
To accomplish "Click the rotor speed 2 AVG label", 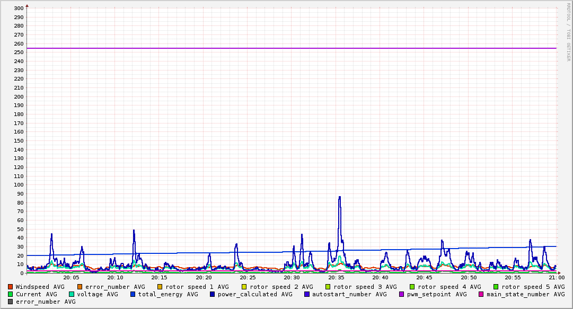I will (x=281, y=287).
